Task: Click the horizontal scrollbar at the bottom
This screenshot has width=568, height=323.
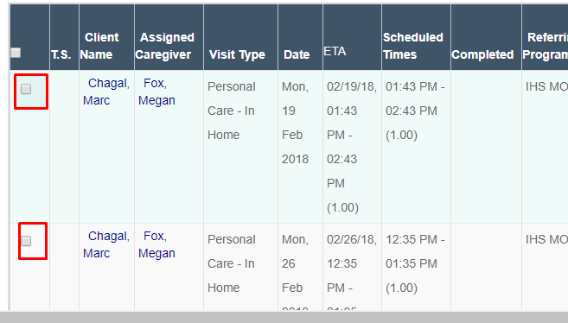Action: (x=284, y=316)
